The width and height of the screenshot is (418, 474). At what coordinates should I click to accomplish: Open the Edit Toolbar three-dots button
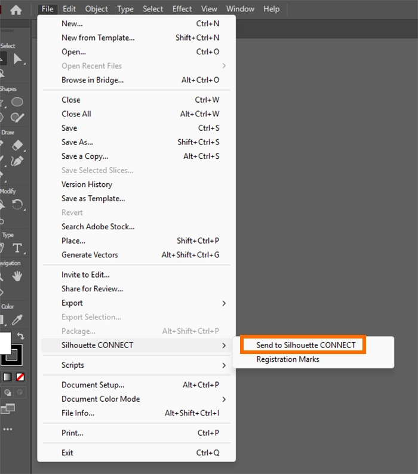7,429
